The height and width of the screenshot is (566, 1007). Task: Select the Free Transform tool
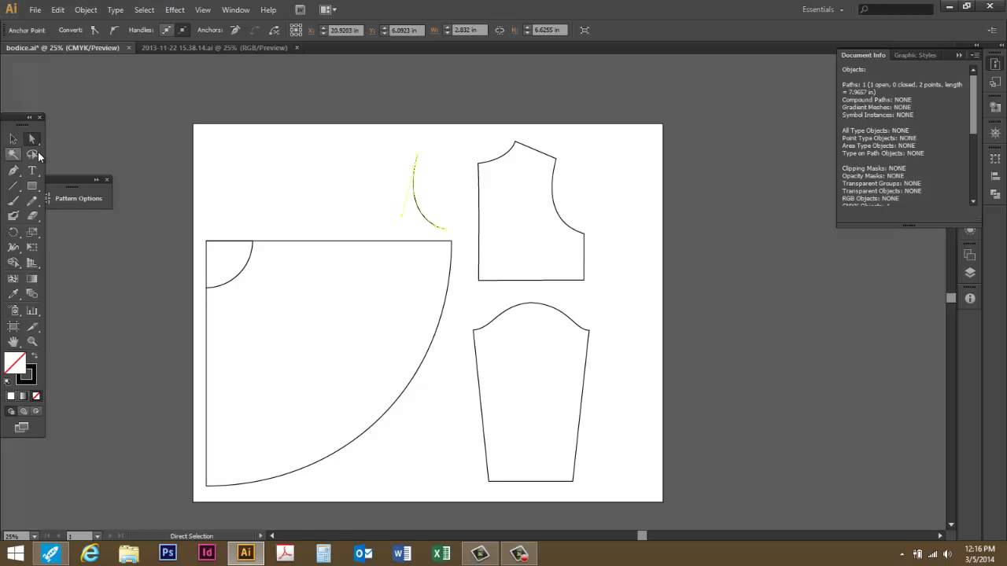point(32,248)
